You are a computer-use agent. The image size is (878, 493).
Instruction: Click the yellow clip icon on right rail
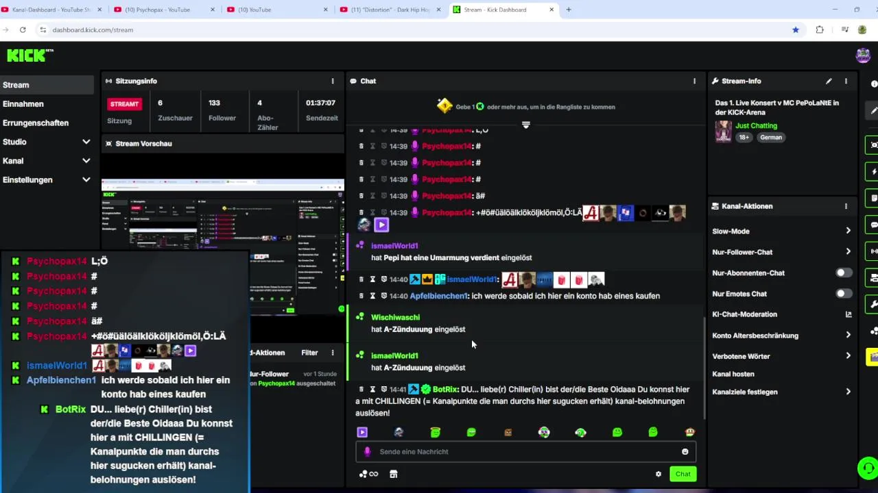click(873, 357)
